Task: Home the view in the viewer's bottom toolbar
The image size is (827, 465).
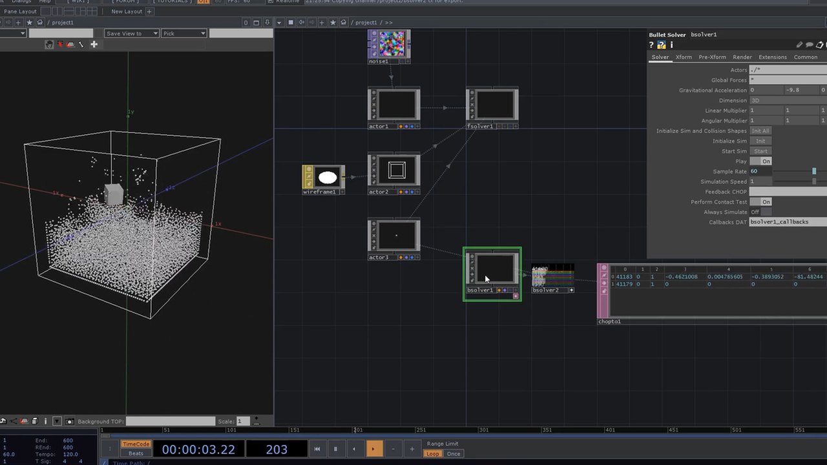Action: click(x=3, y=421)
